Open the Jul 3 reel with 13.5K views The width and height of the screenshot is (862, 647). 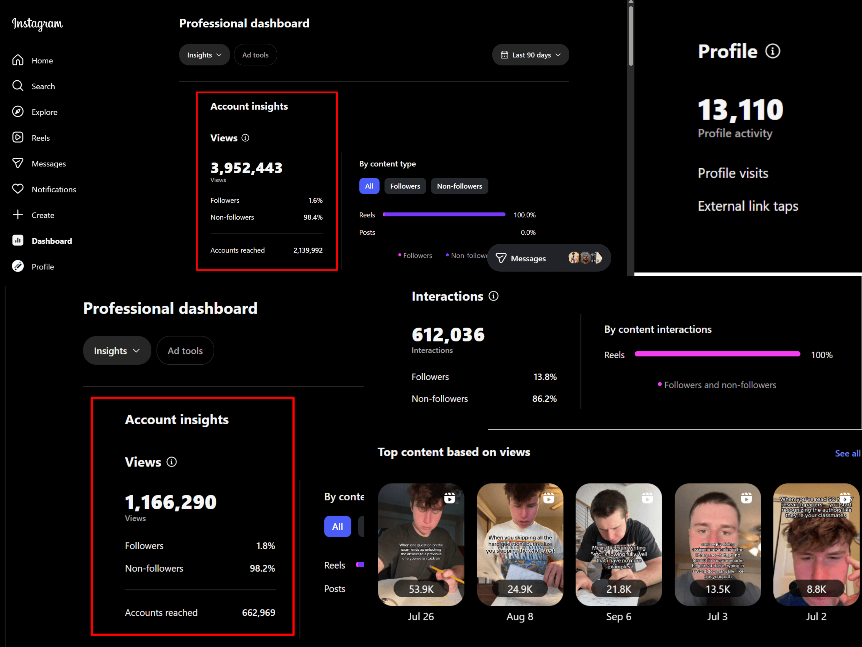tap(718, 544)
